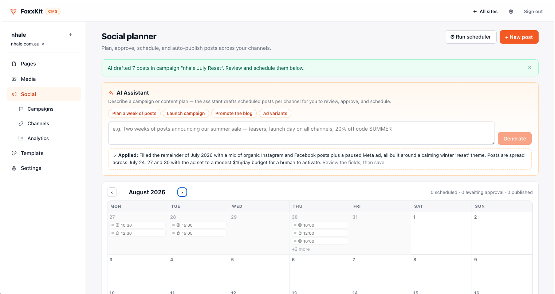This screenshot has height=294, width=555.
Task: Open Settings in the sidebar
Action: [x=44, y=168]
